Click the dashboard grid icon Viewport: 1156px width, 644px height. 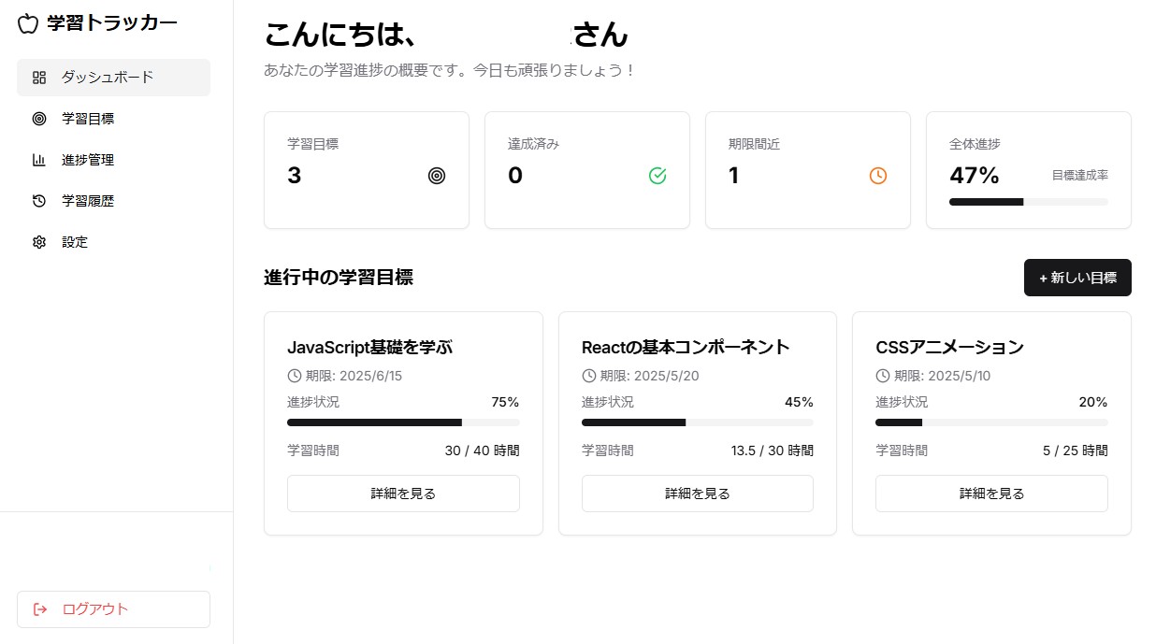point(39,78)
